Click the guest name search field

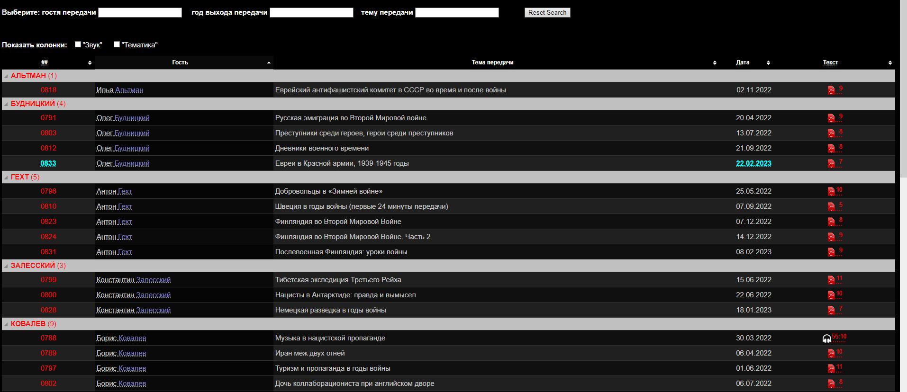tap(140, 13)
